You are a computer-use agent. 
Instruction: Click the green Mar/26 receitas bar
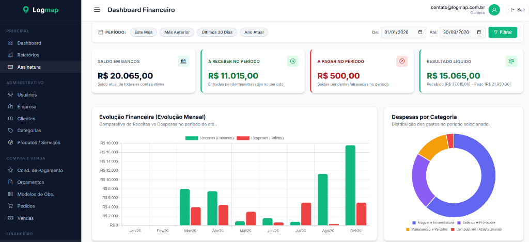[x=184, y=207]
